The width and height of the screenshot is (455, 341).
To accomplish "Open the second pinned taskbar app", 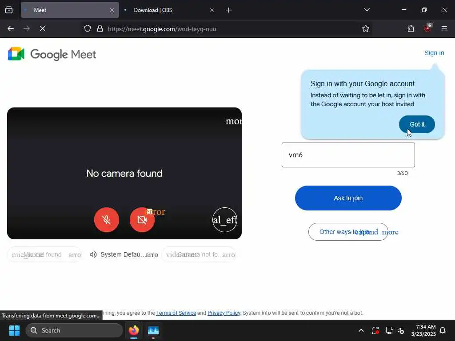I will click(153, 330).
